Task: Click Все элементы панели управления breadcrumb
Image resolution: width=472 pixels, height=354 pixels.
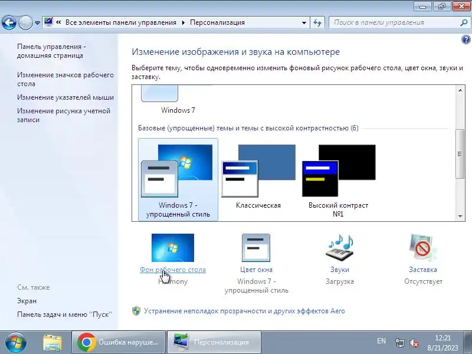Action: tap(121, 22)
